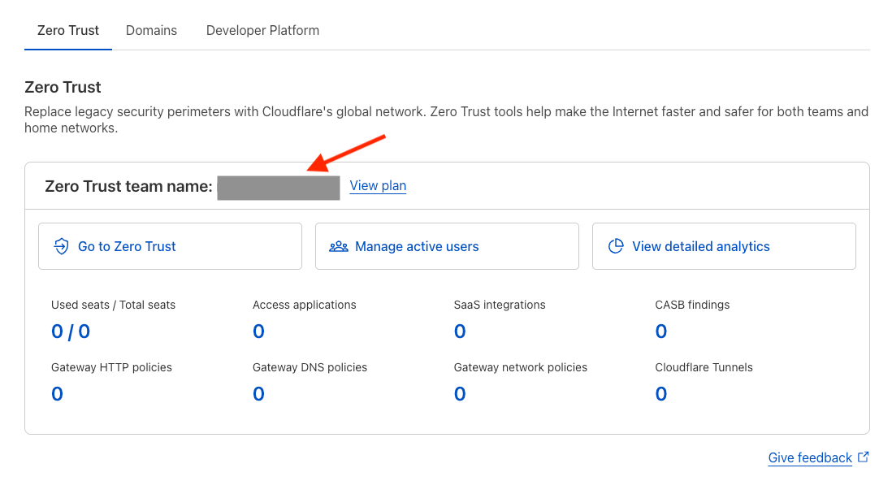Click the Manage active users button

(447, 246)
